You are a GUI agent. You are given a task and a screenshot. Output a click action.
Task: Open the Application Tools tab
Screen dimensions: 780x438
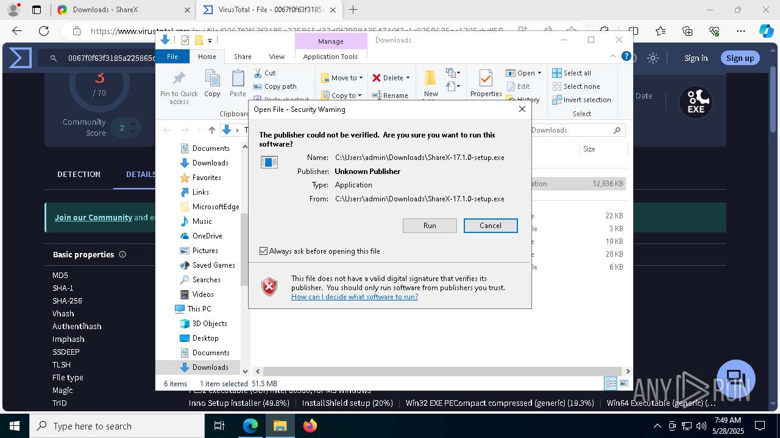point(330,57)
